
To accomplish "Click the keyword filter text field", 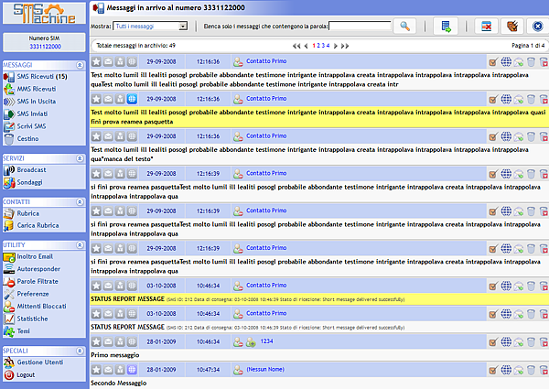I will point(360,26).
